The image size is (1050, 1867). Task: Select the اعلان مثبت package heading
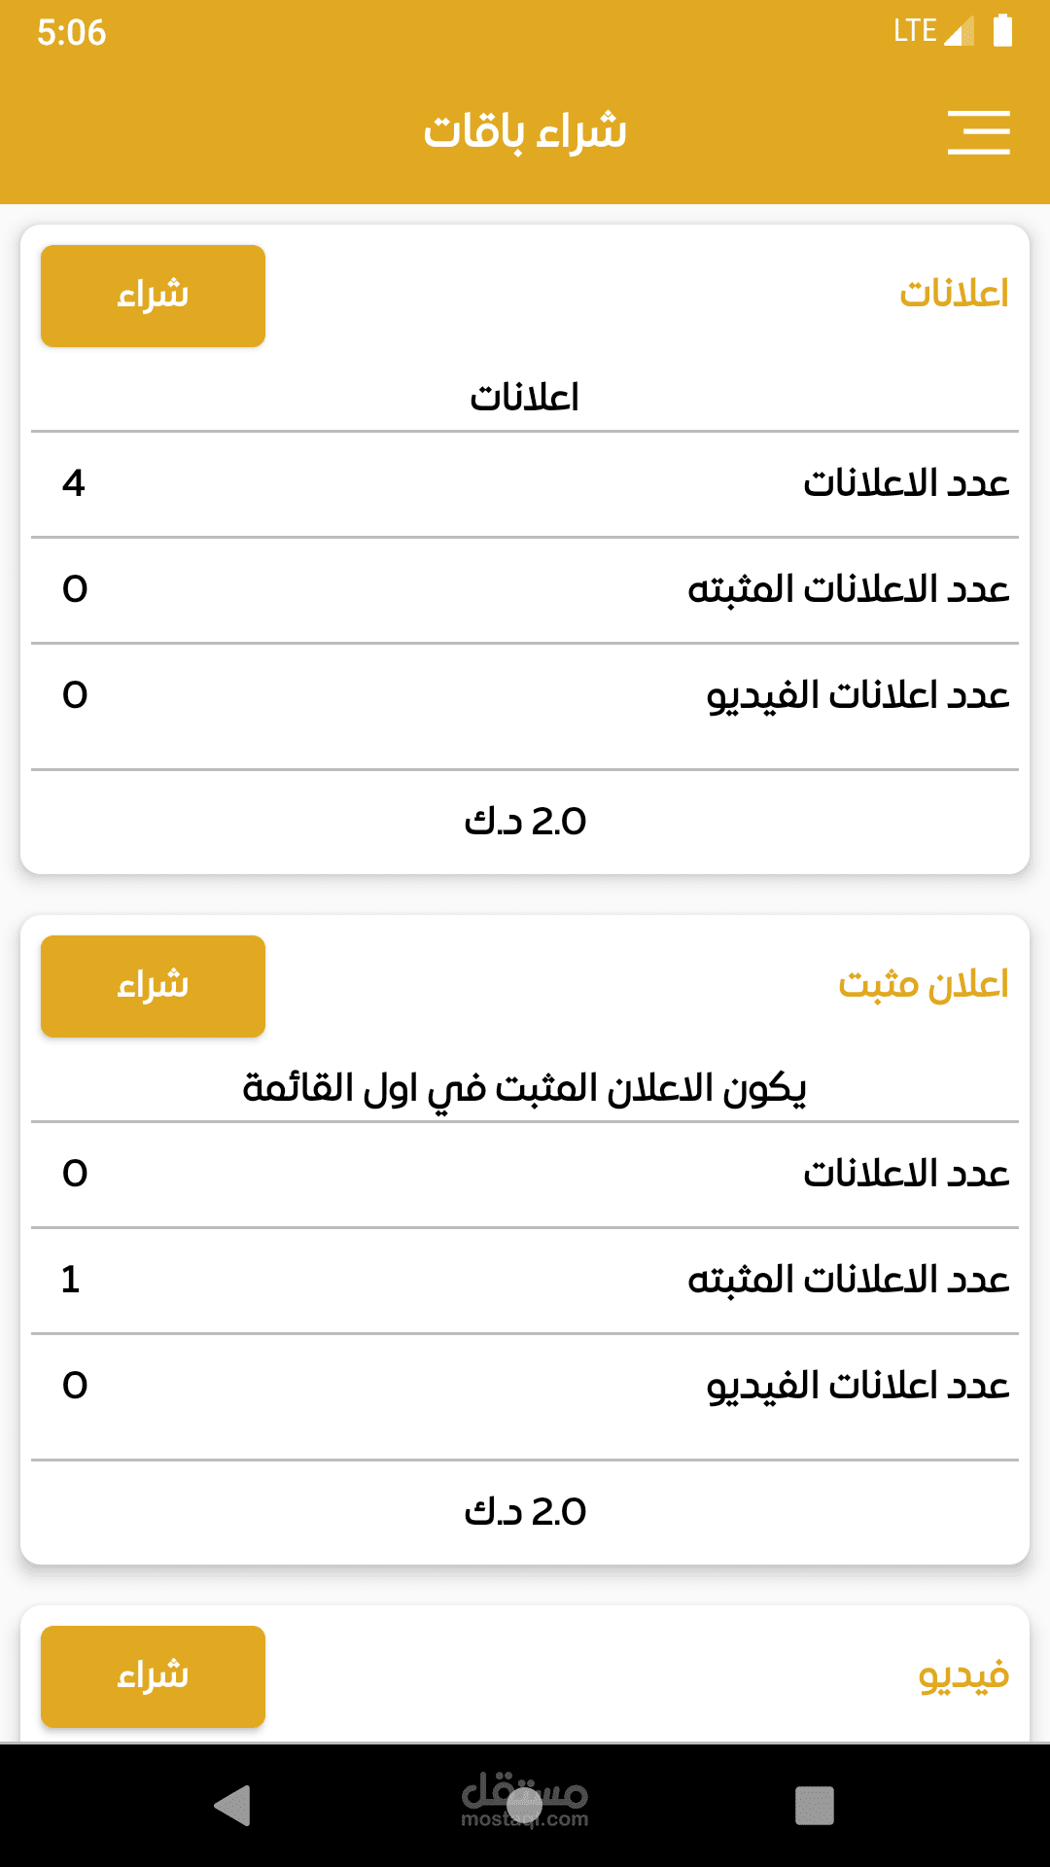click(924, 984)
